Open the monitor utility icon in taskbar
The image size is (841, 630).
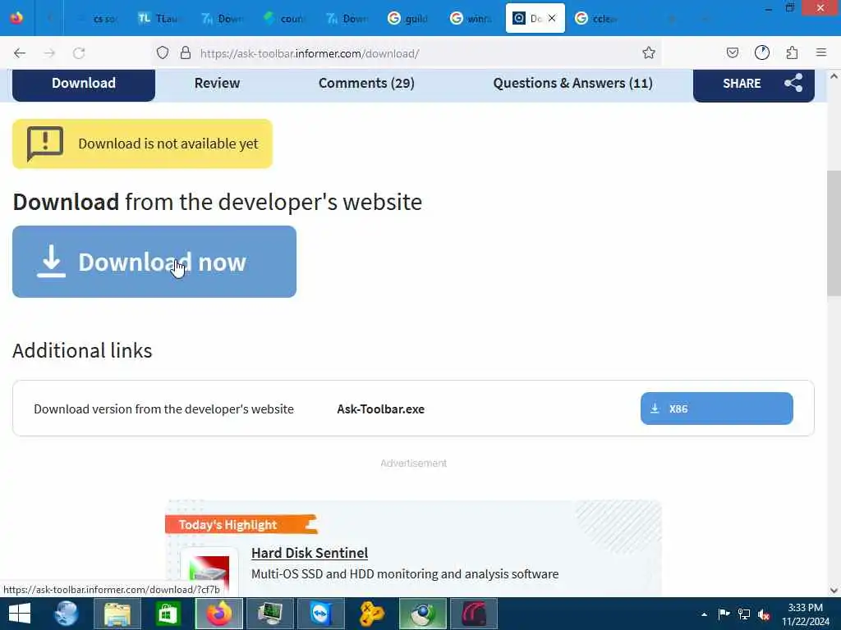pos(269,614)
